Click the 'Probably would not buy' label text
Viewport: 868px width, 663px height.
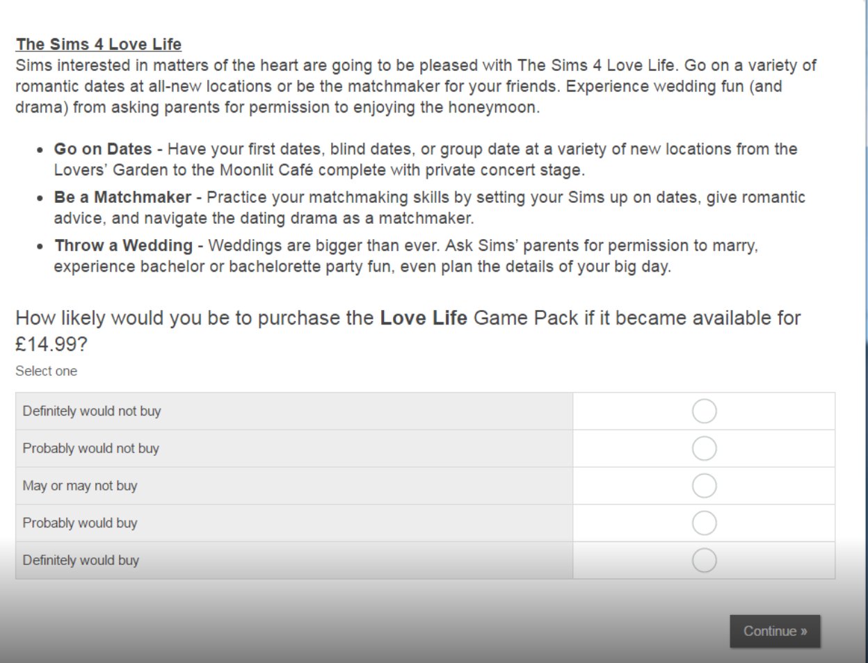tap(91, 449)
